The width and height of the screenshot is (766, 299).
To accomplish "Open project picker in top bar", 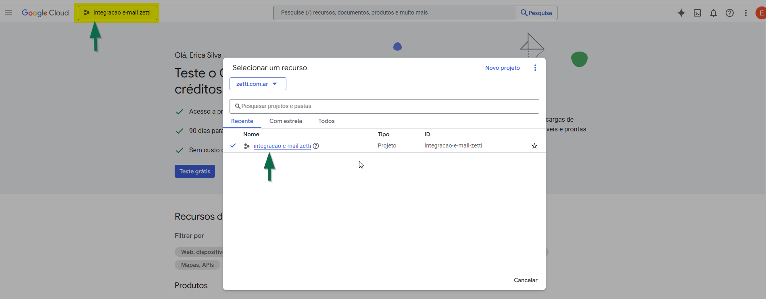I will point(117,13).
